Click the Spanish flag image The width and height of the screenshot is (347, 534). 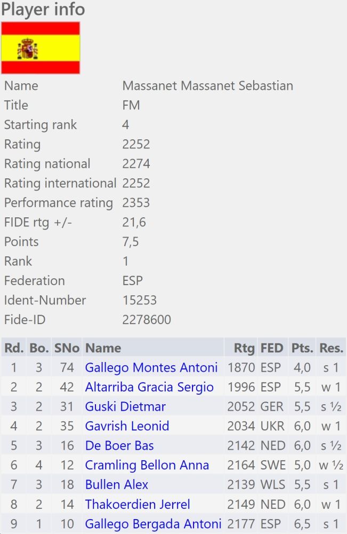coord(41,48)
